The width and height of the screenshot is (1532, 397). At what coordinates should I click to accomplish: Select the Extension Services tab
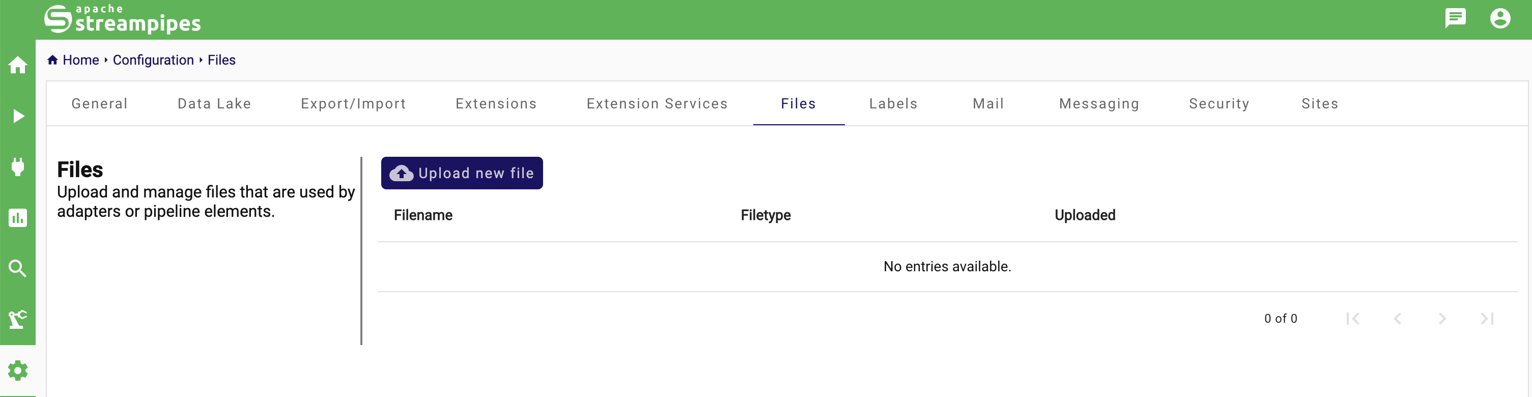click(x=657, y=104)
